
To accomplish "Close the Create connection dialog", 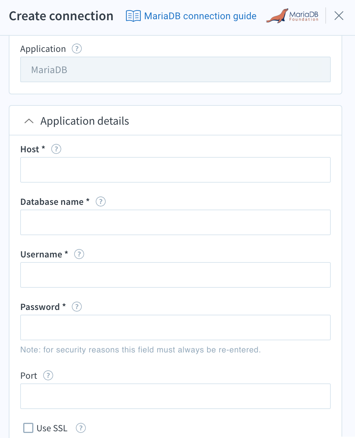I will tap(338, 15).
